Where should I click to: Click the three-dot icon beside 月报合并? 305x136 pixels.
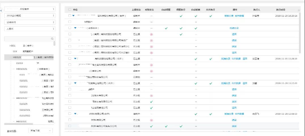click(x=54, y=9)
